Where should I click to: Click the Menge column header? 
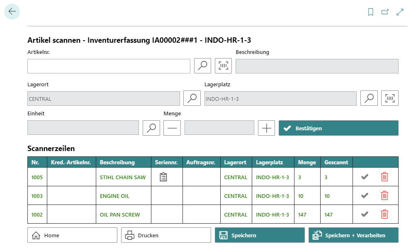[307, 162]
